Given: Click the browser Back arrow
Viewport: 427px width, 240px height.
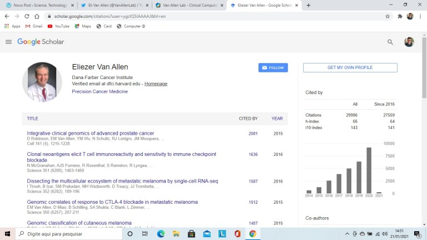Looking at the screenshot, I should [7, 16].
